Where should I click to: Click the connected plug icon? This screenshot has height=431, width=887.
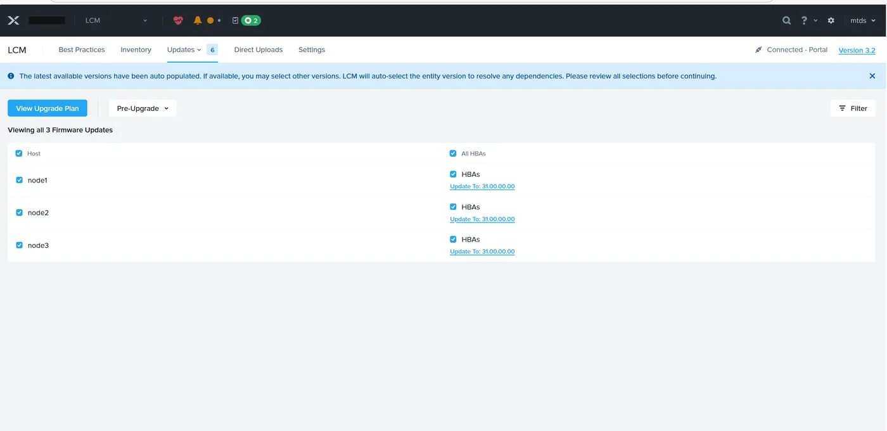tap(758, 49)
